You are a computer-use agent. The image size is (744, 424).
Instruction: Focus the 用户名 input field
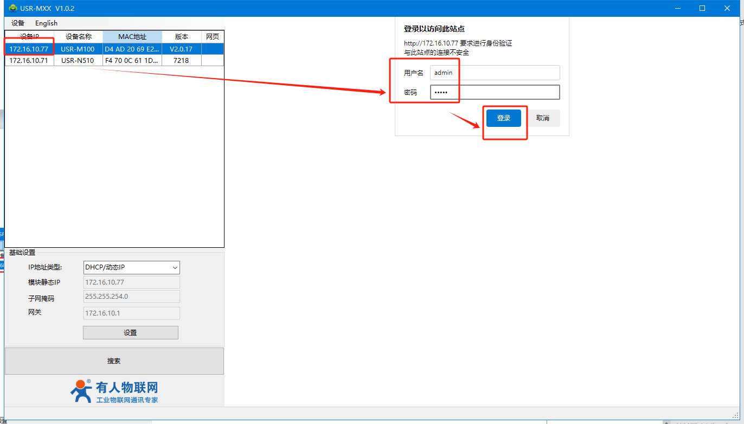[495, 73]
